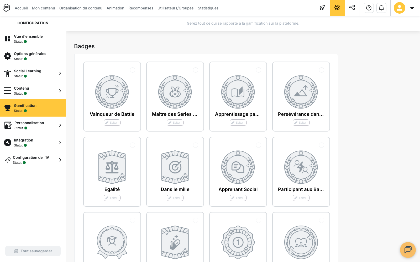The height and width of the screenshot is (262, 420).
Task: Open the help question mark icon
Action: click(x=369, y=8)
